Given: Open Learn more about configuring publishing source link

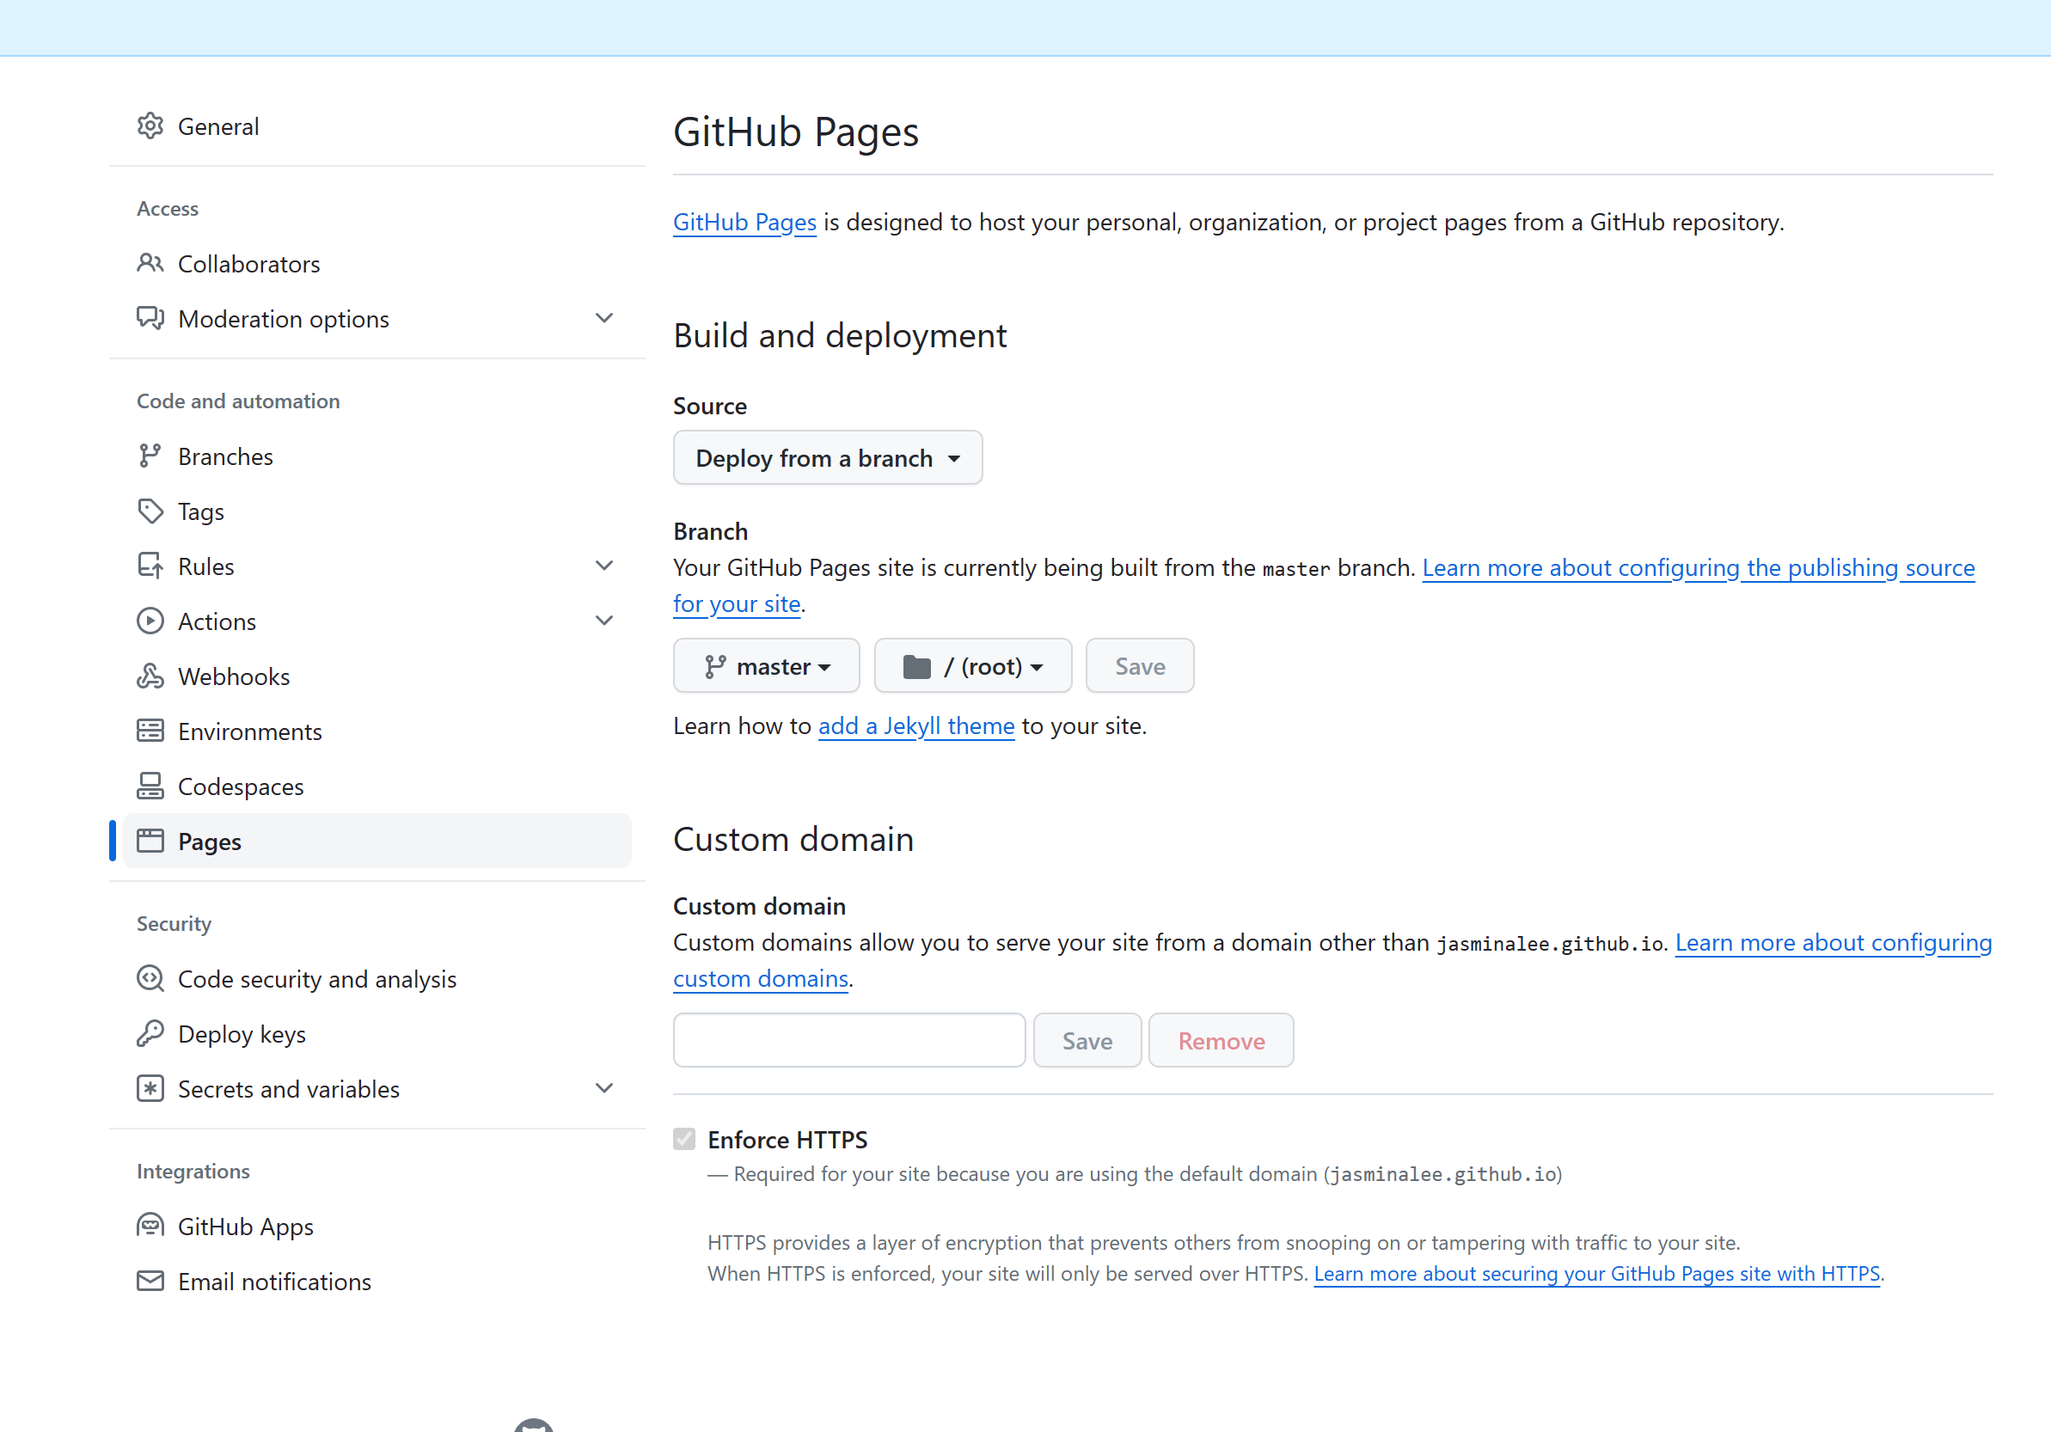Looking at the screenshot, I should click(1699, 568).
